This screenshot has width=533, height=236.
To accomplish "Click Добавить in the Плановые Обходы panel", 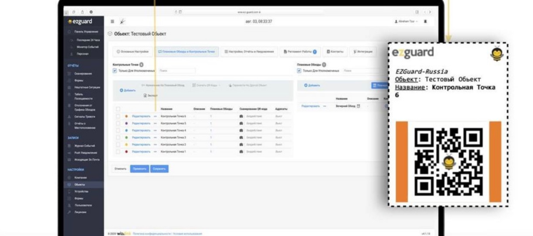I will pos(312,85).
